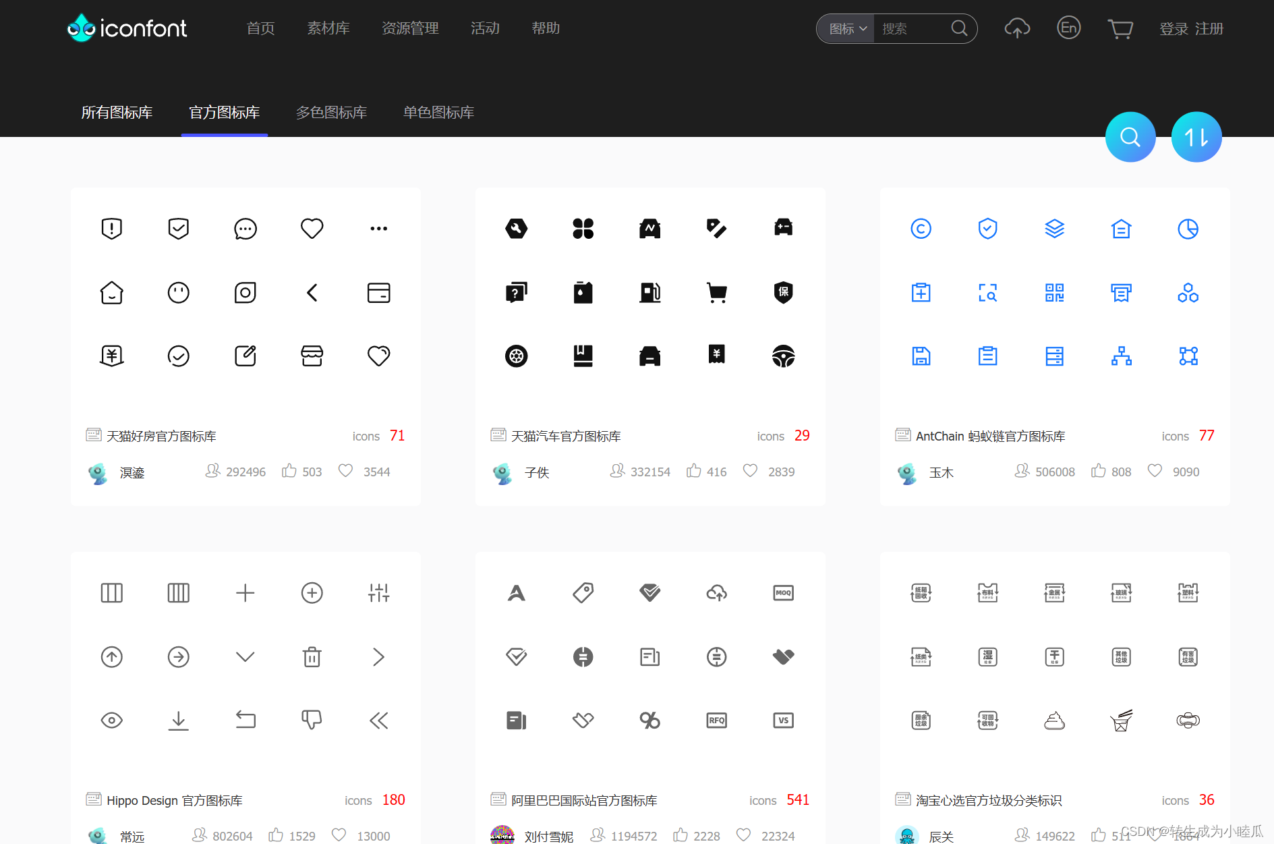Select the price tag icon in 阿里巴巴国际站 library
The width and height of the screenshot is (1274, 844).
click(x=583, y=593)
